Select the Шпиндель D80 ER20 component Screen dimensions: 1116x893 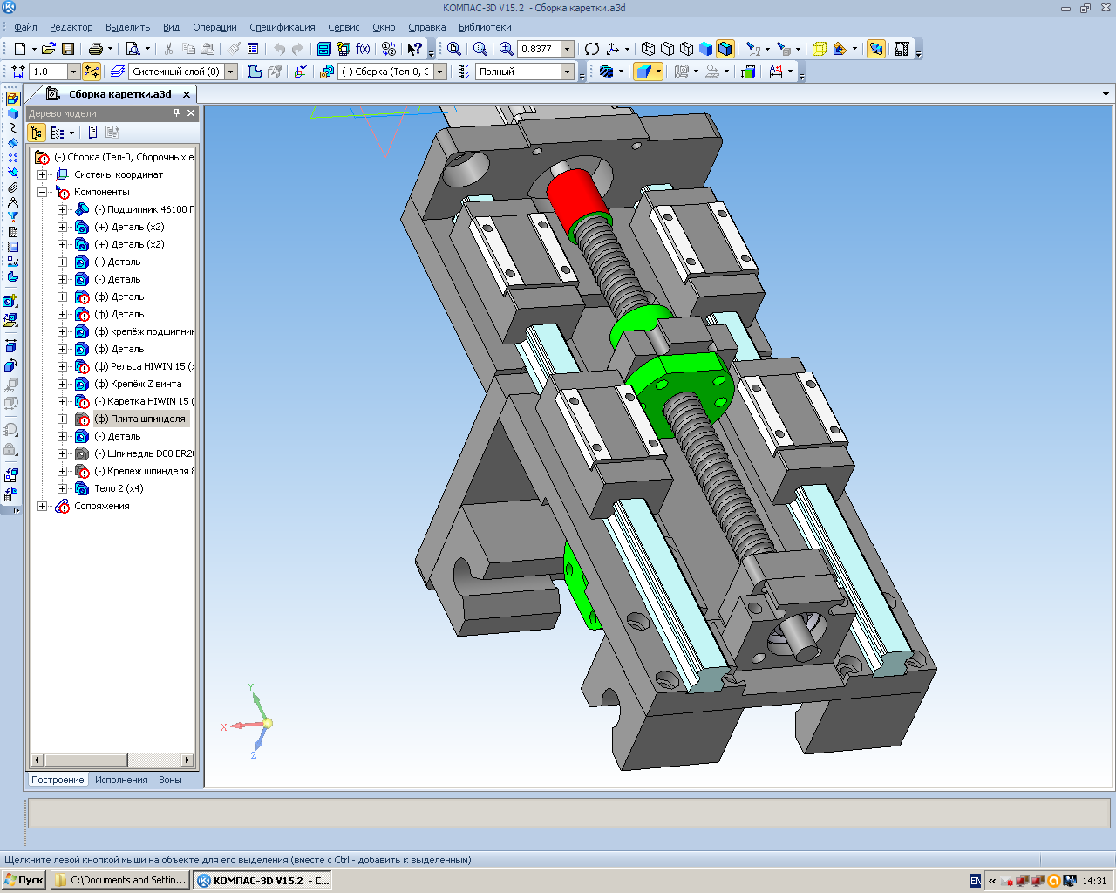click(144, 453)
